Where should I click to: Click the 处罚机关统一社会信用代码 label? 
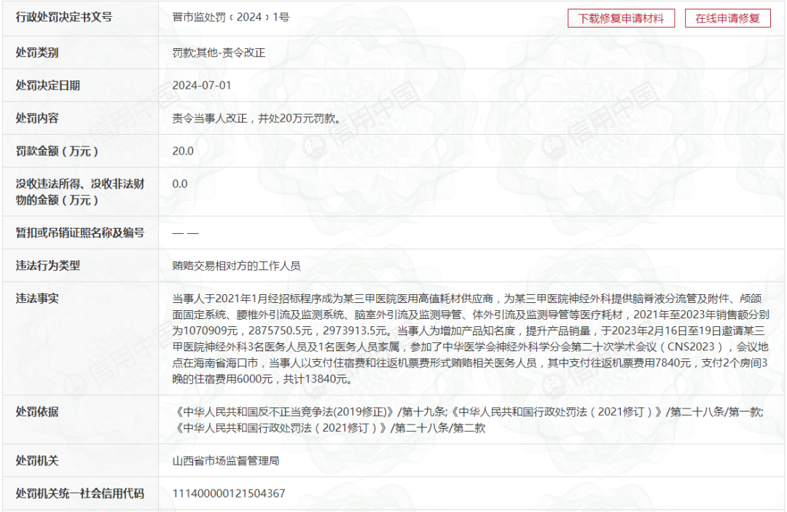point(80,494)
